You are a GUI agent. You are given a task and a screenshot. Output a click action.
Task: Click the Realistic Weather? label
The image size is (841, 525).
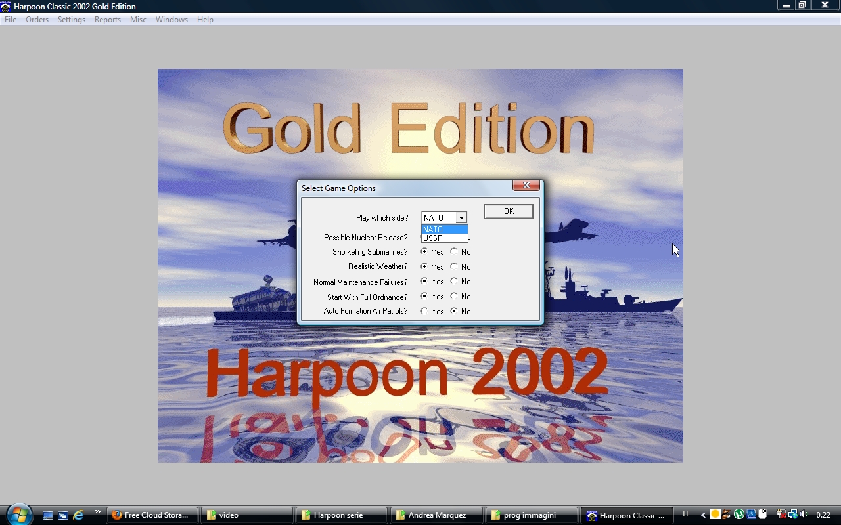coord(378,267)
